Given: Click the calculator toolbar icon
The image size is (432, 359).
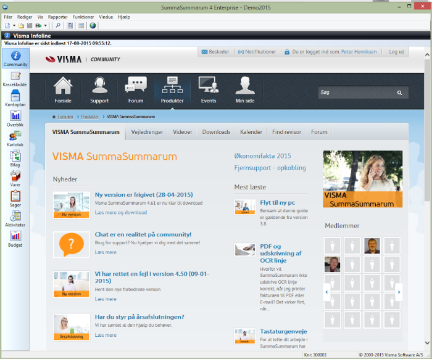Looking at the screenshot, I should pos(70,26).
